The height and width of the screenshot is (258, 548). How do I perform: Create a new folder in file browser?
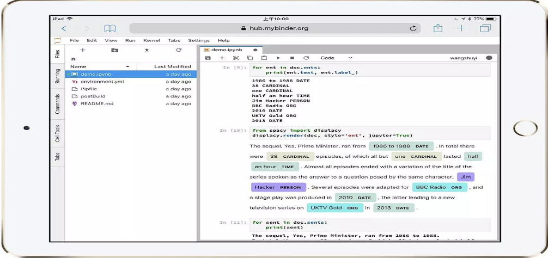point(114,50)
